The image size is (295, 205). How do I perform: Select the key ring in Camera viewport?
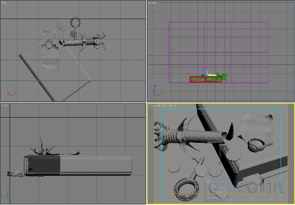(x=186, y=190)
